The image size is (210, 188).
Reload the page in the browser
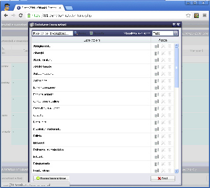click(x=20, y=15)
